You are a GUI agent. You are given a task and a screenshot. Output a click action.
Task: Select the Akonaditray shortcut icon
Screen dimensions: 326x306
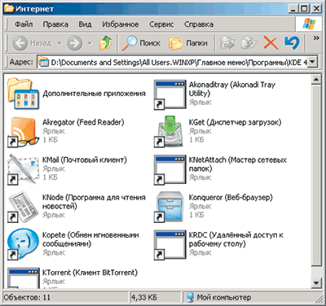(170, 94)
